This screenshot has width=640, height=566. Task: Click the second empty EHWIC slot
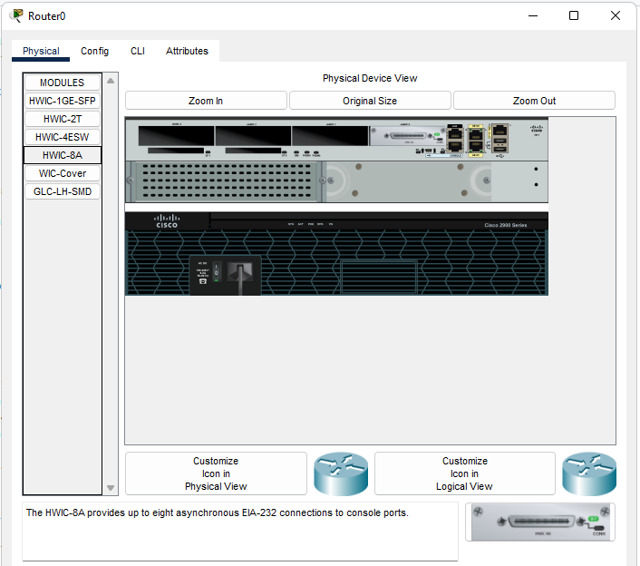point(253,135)
